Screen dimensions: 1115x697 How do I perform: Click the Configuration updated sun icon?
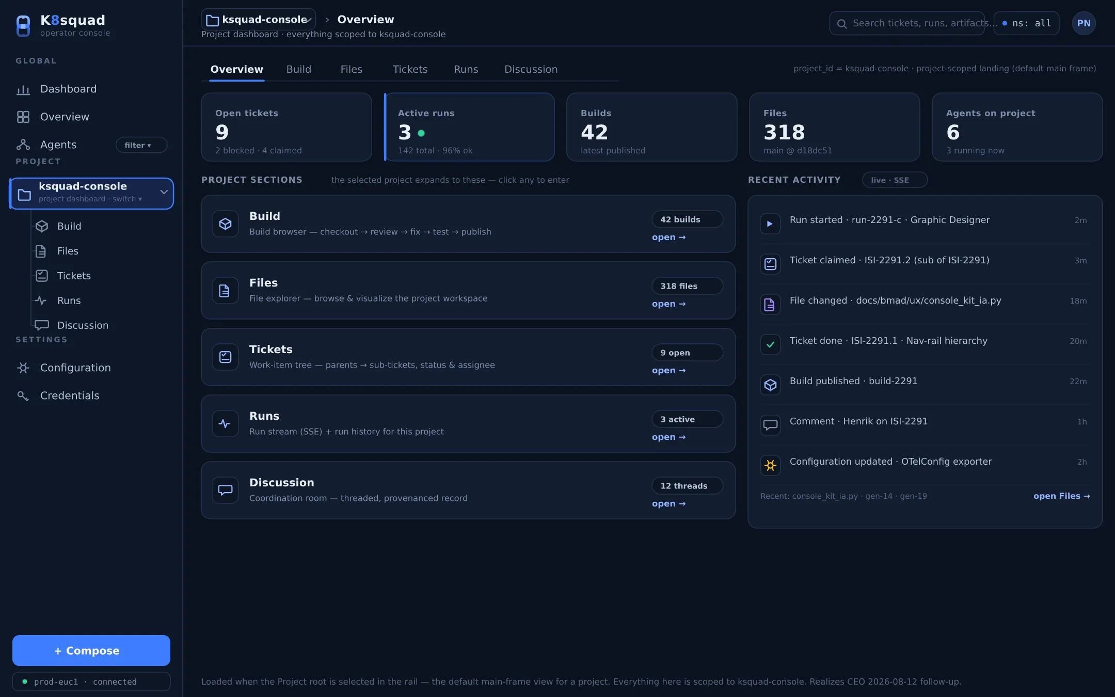click(x=770, y=466)
